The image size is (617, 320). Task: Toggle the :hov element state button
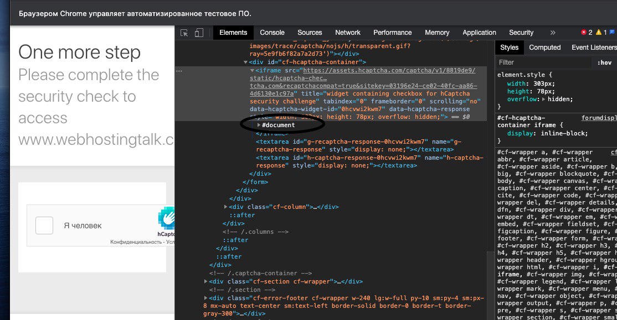tap(604, 62)
